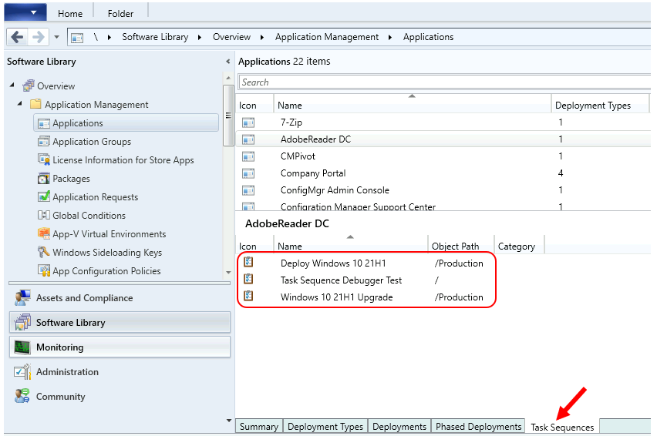Click Task Sequence Debugger Test icon

tap(248, 279)
